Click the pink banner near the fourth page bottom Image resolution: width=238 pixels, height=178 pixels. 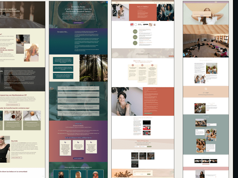tap(206, 168)
